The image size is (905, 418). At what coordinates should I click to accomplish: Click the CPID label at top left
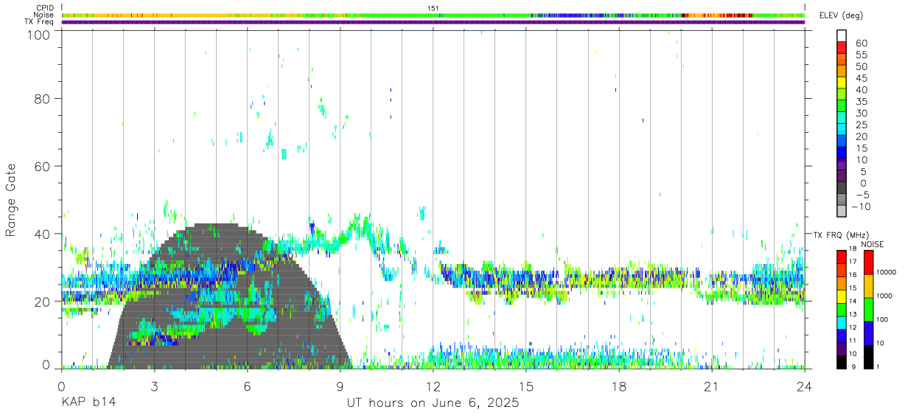click(x=45, y=7)
